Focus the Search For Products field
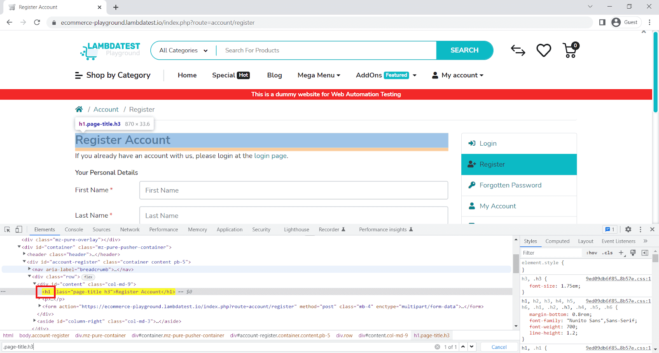This screenshot has width=659, height=353. tap(326, 50)
